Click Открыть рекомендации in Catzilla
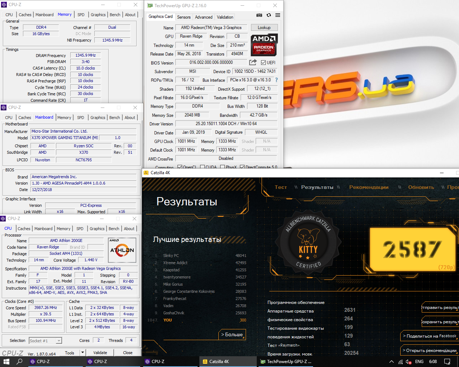This screenshot has height=367, width=459. 430,350
